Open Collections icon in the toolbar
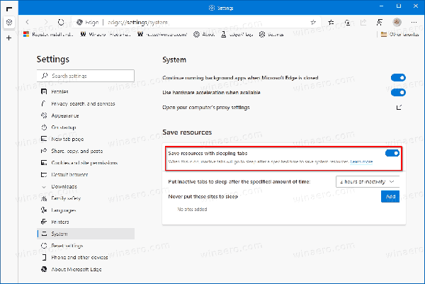 [x=347, y=22]
